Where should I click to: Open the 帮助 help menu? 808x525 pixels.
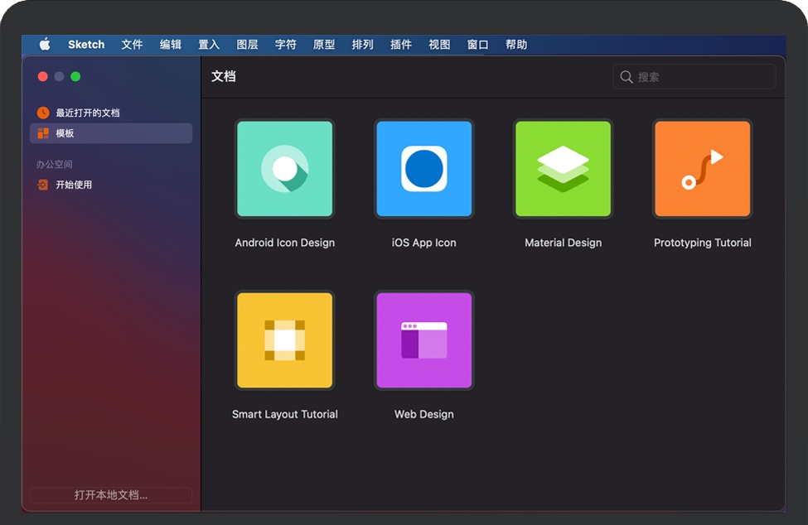coord(516,45)
